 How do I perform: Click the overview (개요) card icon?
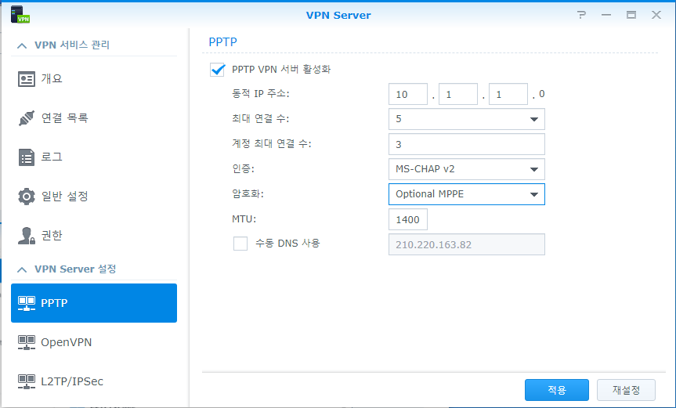(x=27, y=79)
